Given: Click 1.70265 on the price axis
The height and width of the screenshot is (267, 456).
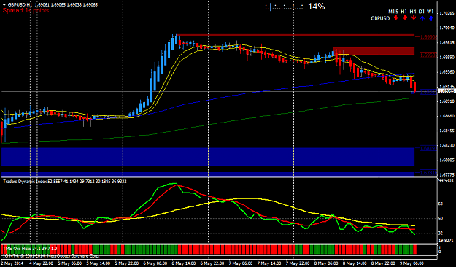Looking at the screenshot, I should tap(447, 13).
